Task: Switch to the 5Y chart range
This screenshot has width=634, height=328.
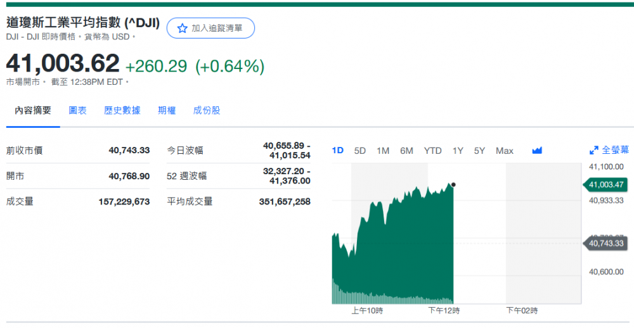Action: click(x=479, y=151)
